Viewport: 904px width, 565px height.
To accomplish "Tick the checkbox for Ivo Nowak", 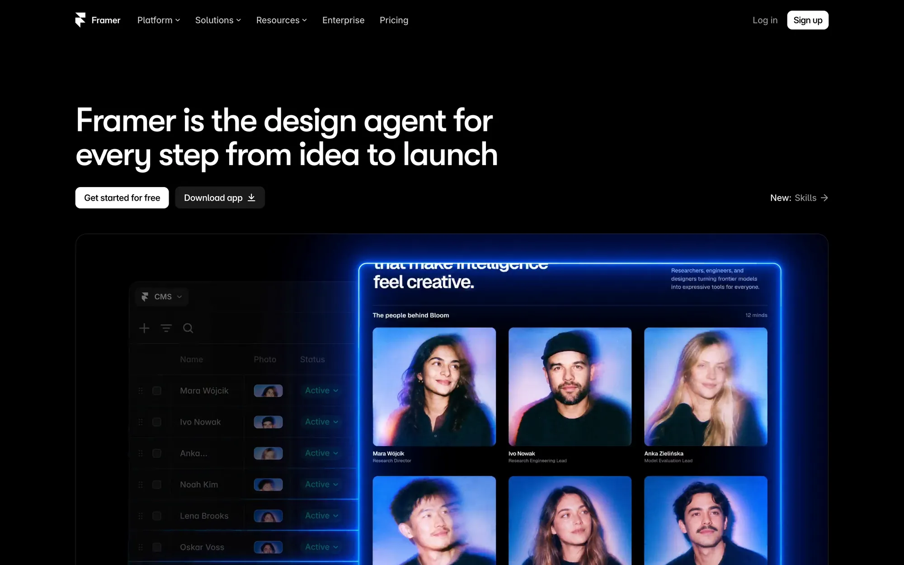I will (x=157, y=422).
